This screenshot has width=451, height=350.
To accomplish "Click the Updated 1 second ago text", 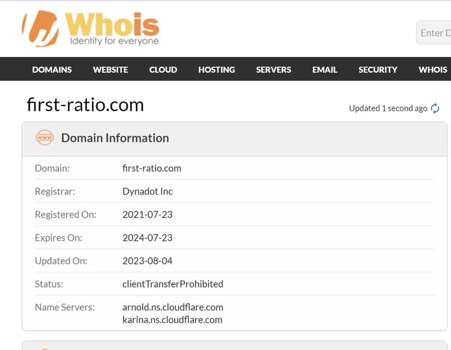I will (x=388, y=108).
